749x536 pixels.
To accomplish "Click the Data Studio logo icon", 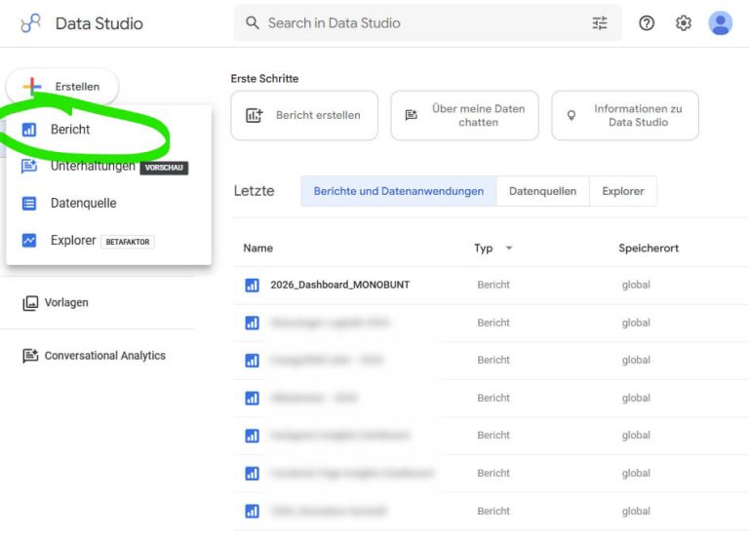I will [31, 23].
